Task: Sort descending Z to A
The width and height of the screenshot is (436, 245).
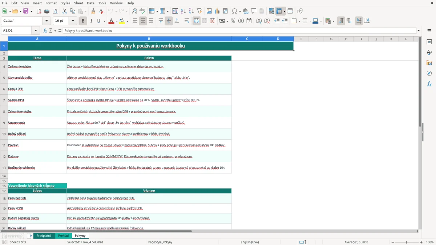Action: (191, 11)
